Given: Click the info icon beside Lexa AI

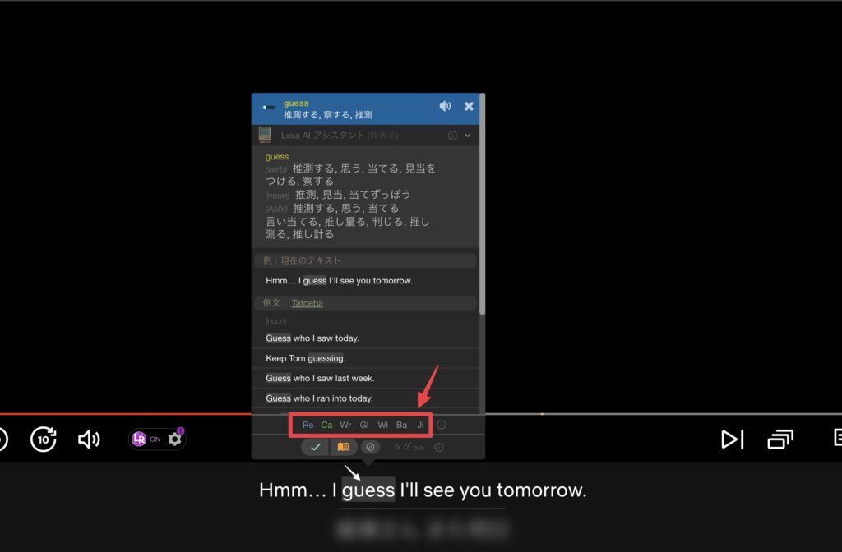Looking at the screenshot, I should tap(452, 136).
